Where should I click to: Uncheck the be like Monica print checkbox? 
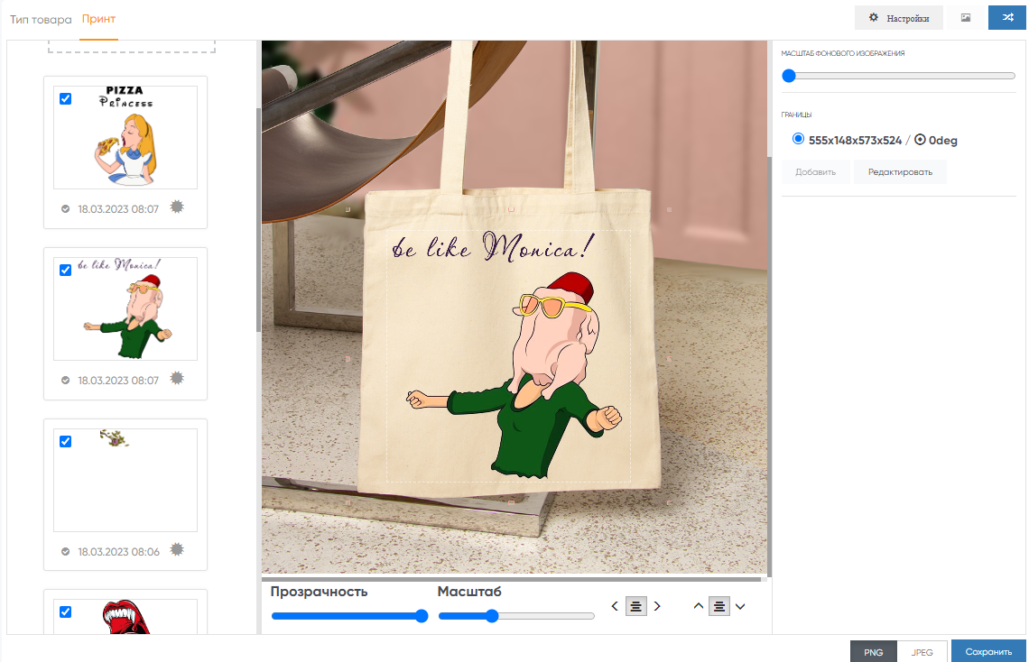pos(66,270)
